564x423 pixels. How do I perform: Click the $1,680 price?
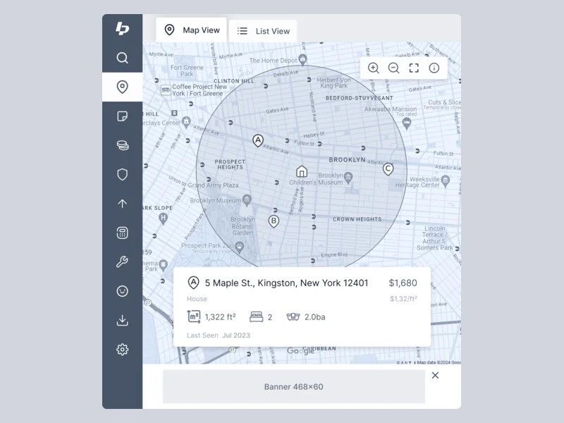click(403, 283)
